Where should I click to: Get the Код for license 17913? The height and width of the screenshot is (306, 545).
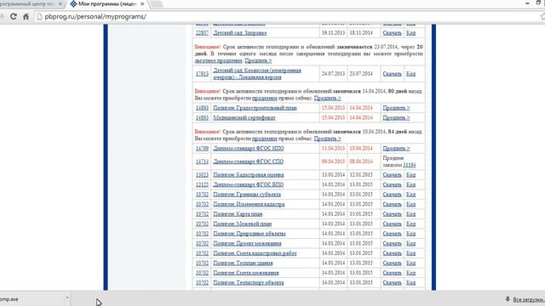click(x=410, y=74)
